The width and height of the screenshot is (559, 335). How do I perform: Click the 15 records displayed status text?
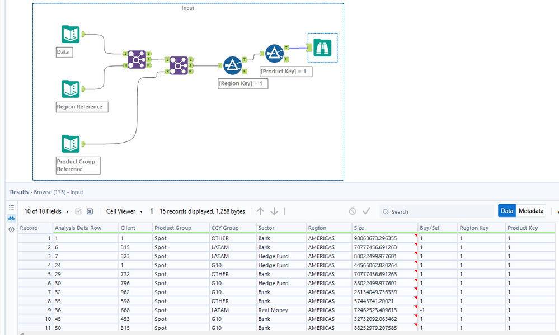coord(202,211)
